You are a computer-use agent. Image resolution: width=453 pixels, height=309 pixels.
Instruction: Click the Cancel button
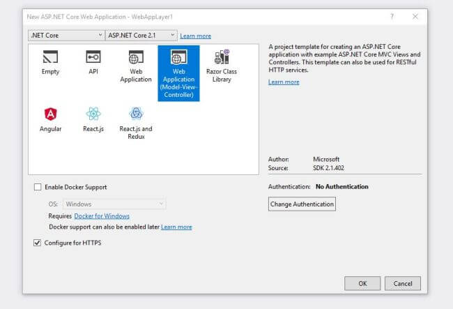point(402,283)
